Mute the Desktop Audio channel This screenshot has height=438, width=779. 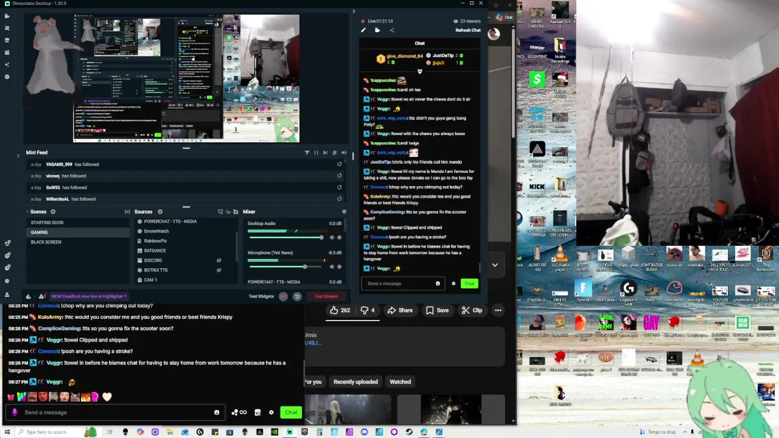click(331, 237)
